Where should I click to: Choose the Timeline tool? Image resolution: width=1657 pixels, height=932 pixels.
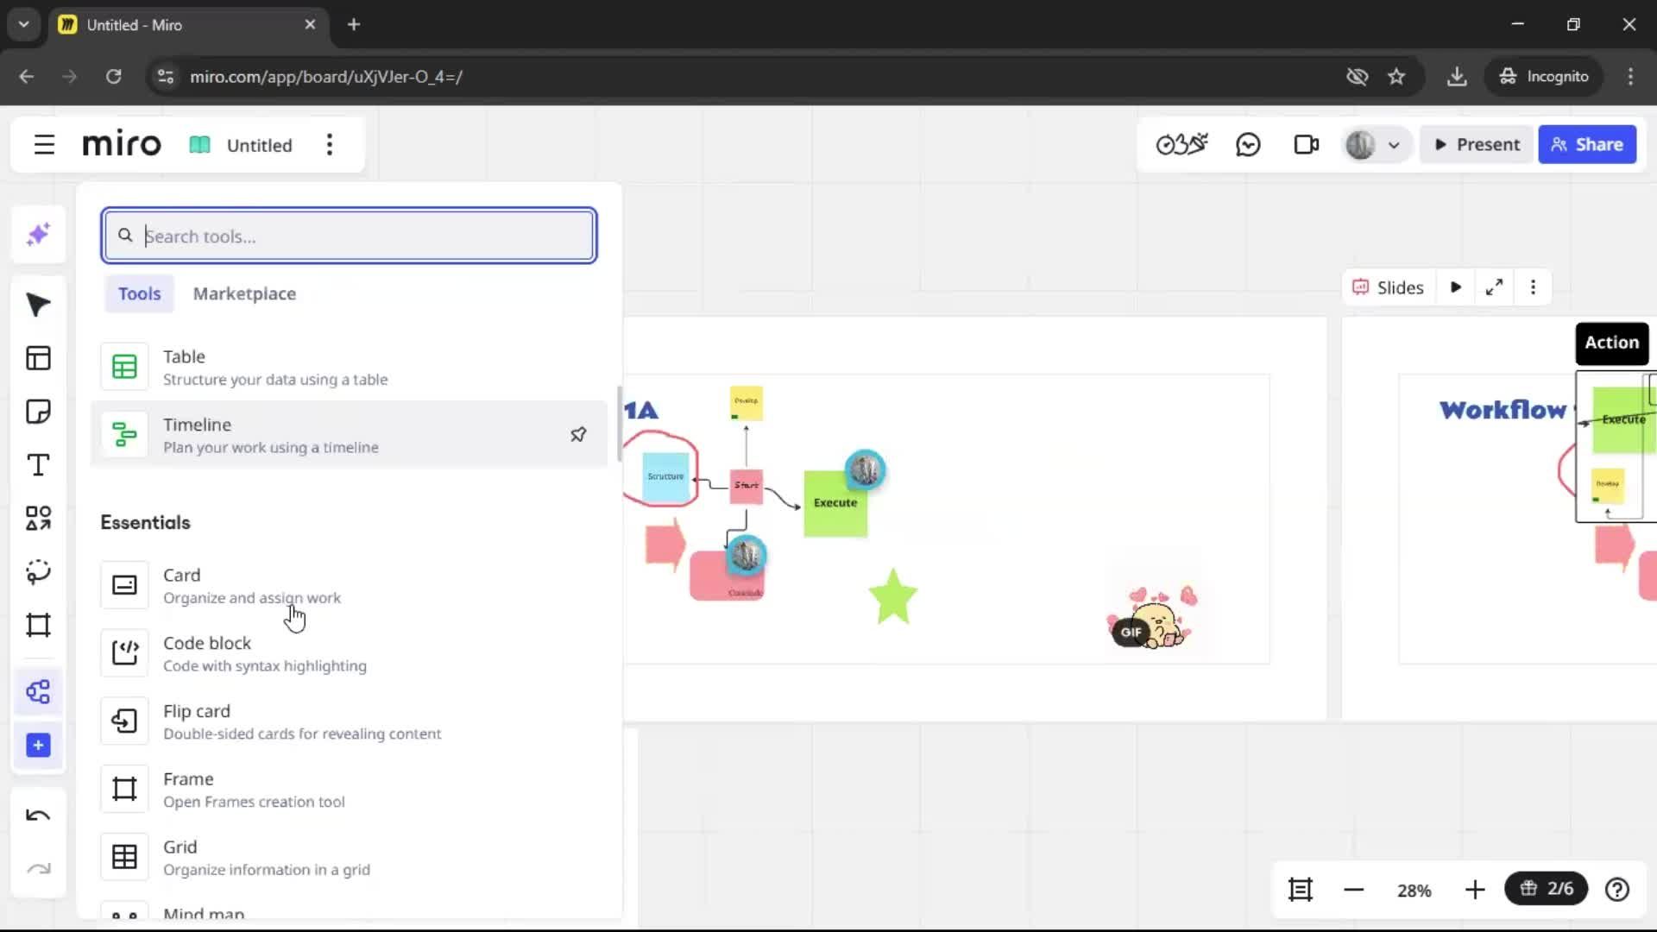(x=349, y=435)
